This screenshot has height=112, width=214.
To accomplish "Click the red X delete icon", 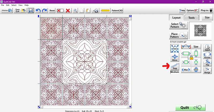I will (68, 11).
